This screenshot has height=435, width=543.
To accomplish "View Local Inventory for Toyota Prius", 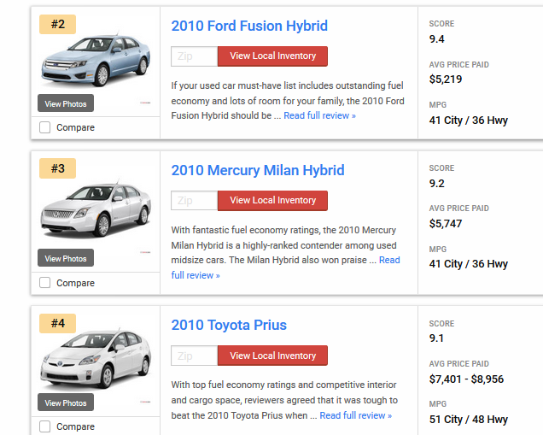I will click(273, 356).
